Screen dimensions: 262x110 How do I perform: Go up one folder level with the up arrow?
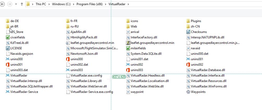[x=22, y=4]
